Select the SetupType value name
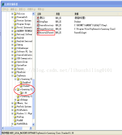122x135 pixels. (x=43, y=22)
